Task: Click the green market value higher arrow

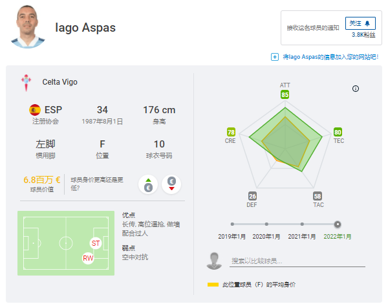Action: (x=149, y=184)
